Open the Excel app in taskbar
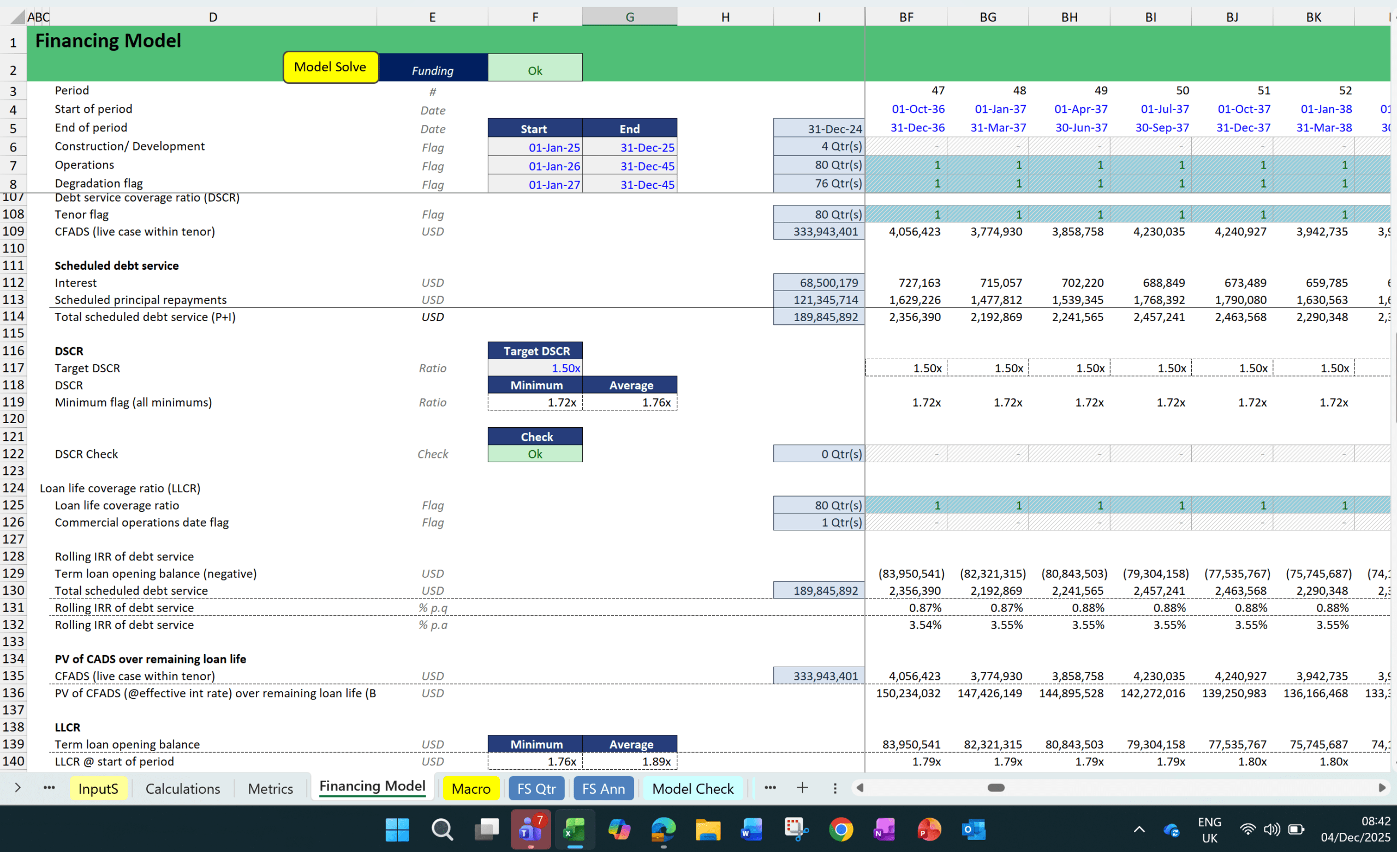This screenshot has width=1397, height=852. point(574,830)
